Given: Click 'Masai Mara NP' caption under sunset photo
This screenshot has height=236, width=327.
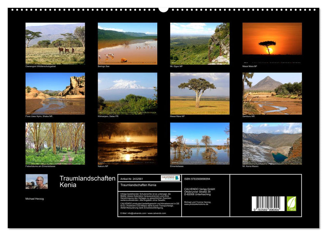Looking at the screenshot, I should tap(250, 66).
